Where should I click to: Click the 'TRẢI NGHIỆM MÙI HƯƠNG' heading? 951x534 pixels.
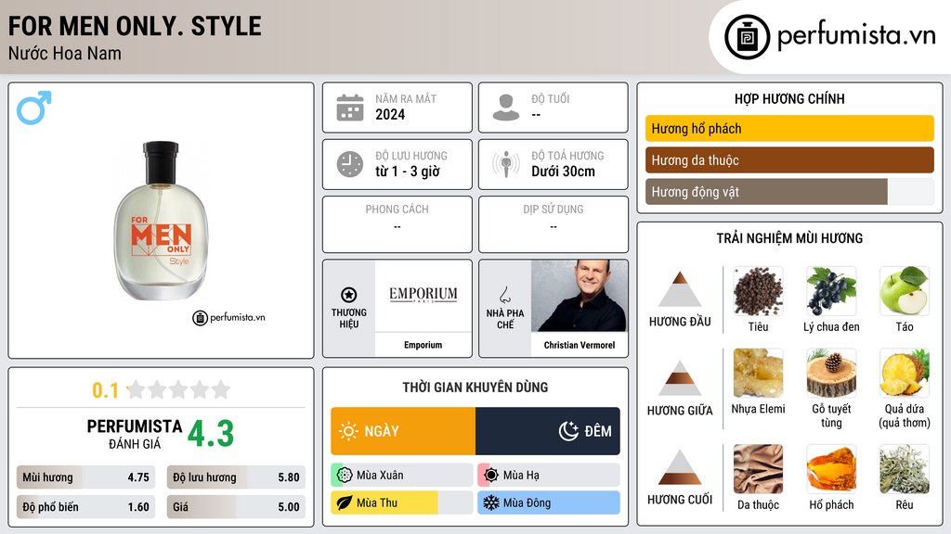pos(789,238)
